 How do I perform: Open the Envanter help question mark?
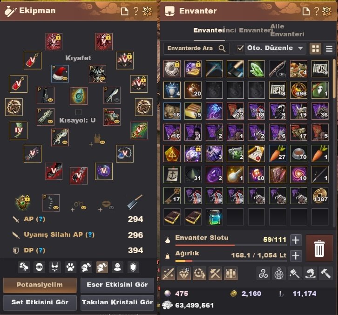(316, 11)
